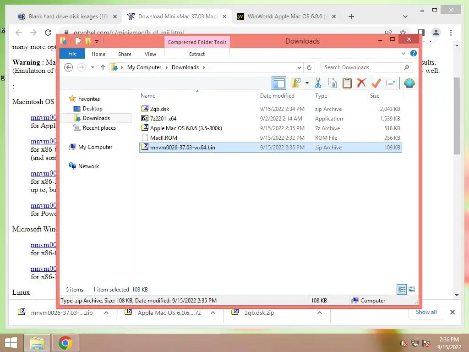Click Chrome taskbar icon
This screenshot has height=352, width=469.
pos(65,343)
